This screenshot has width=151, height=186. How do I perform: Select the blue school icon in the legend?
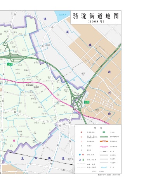click(x=80, y=155)
